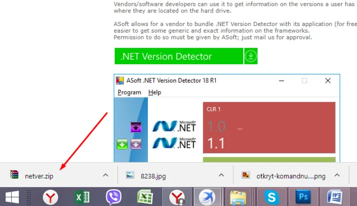Image resolution: width=357 pixels, height=206 pixels.
Task: Open the light green Excel spreadsheet taskbar icon
Action: (x=145, y=197)
